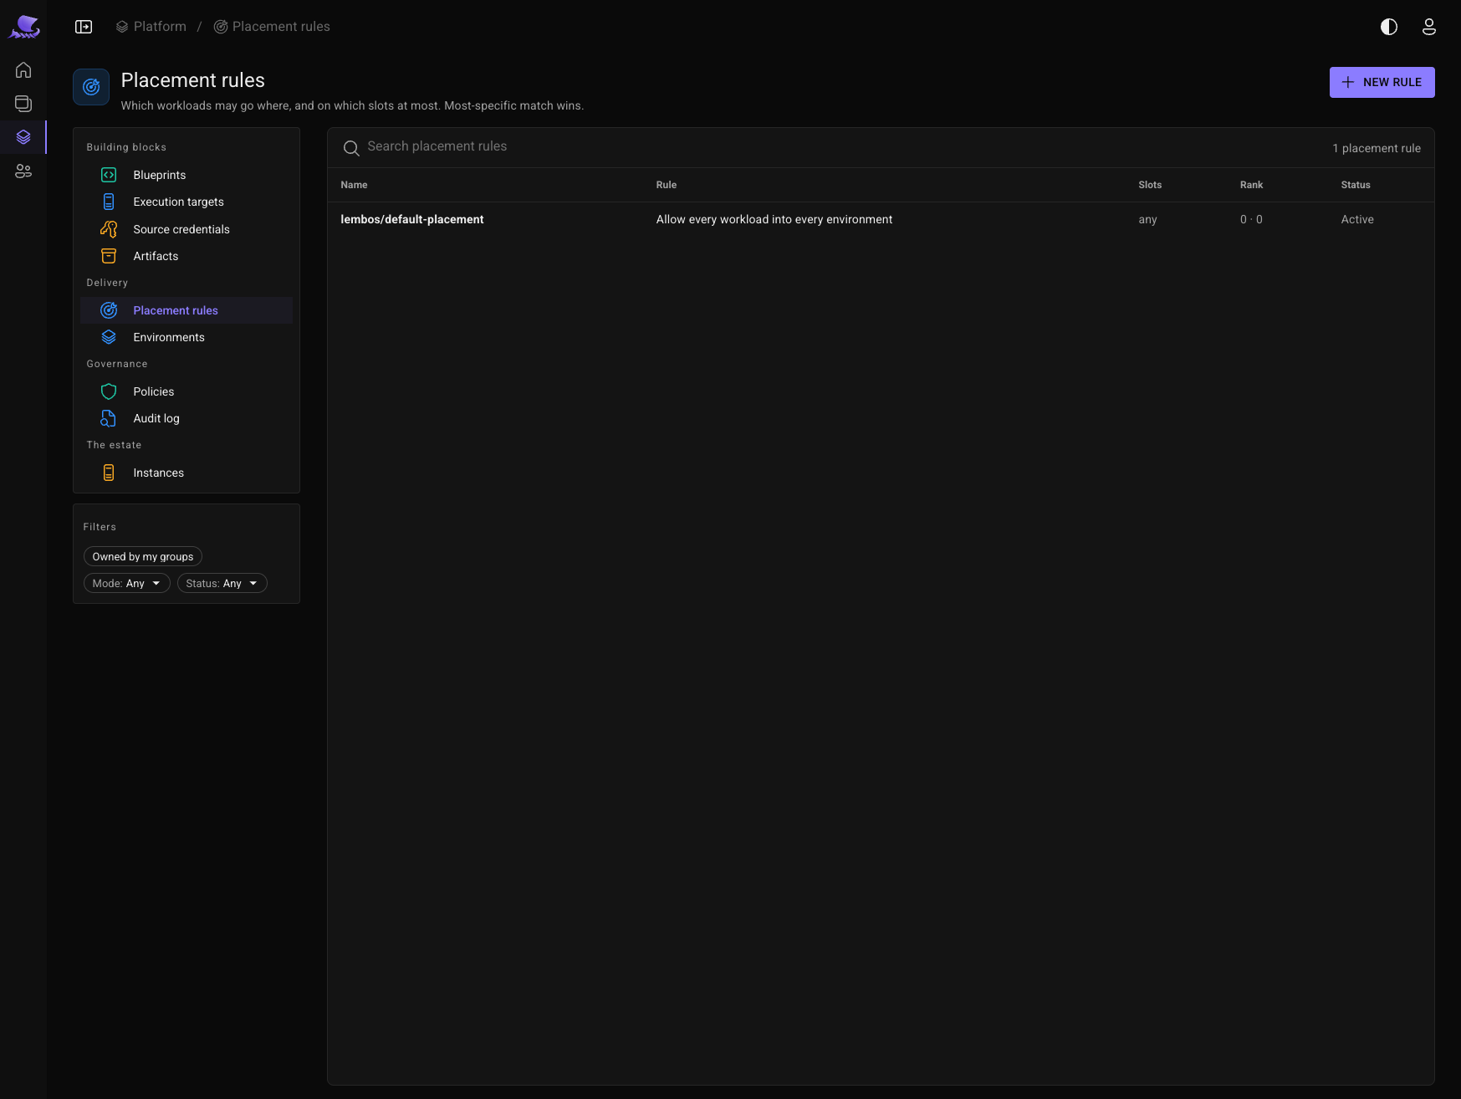Screen dimensions: 1461x1099
Task: Click the Name column header
Action: click(354, 185)
